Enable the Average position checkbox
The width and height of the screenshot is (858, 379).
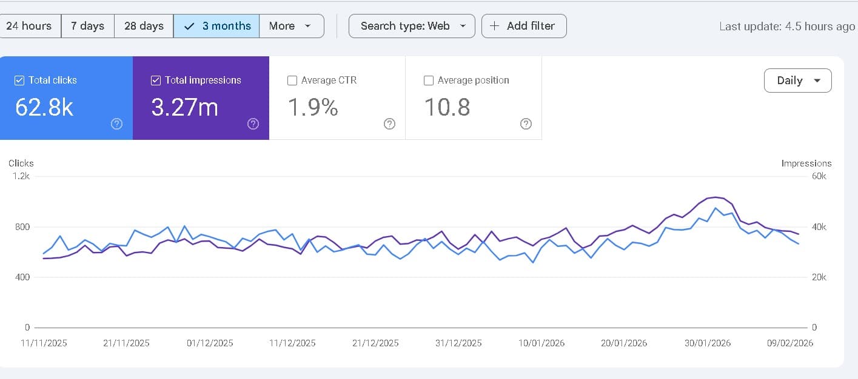429,81
